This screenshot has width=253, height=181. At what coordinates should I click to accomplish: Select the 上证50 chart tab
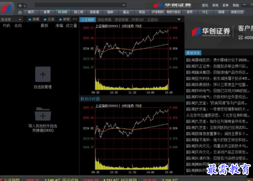click(x=152, y=20)
